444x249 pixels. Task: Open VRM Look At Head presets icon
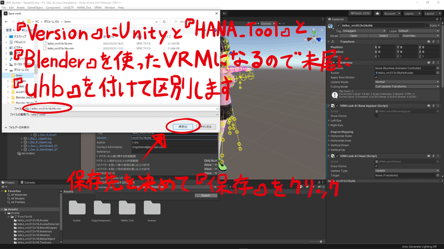[x=433, y=156]
